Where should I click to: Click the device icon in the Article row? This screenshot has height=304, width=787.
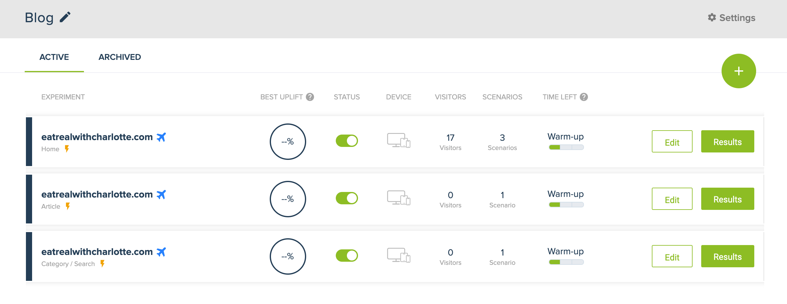pos(399,198)
